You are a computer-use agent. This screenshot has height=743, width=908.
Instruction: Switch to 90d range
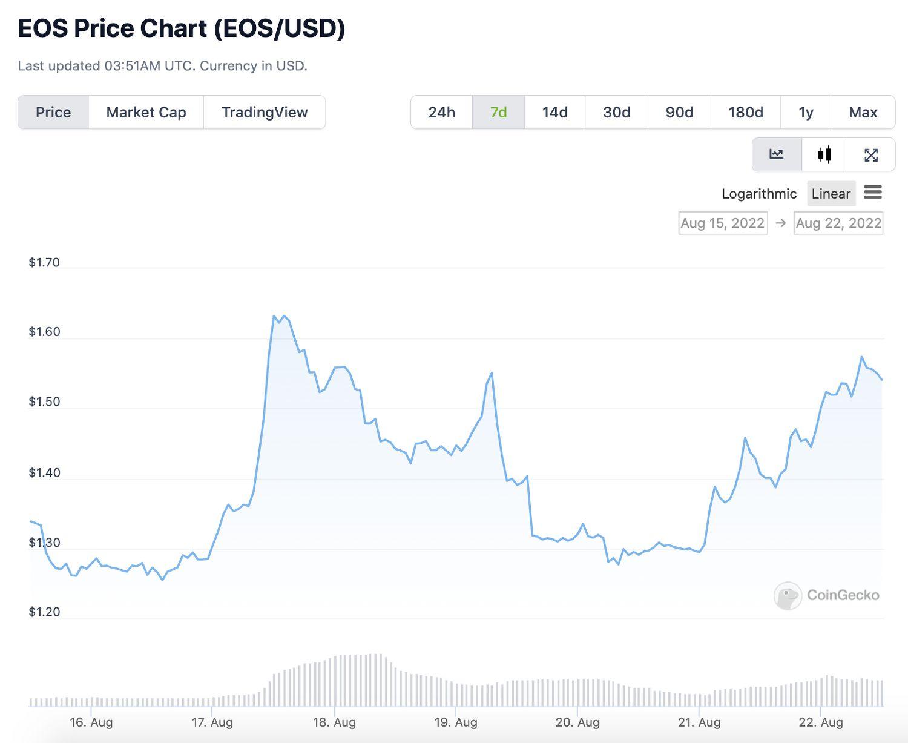coord(679,112)
